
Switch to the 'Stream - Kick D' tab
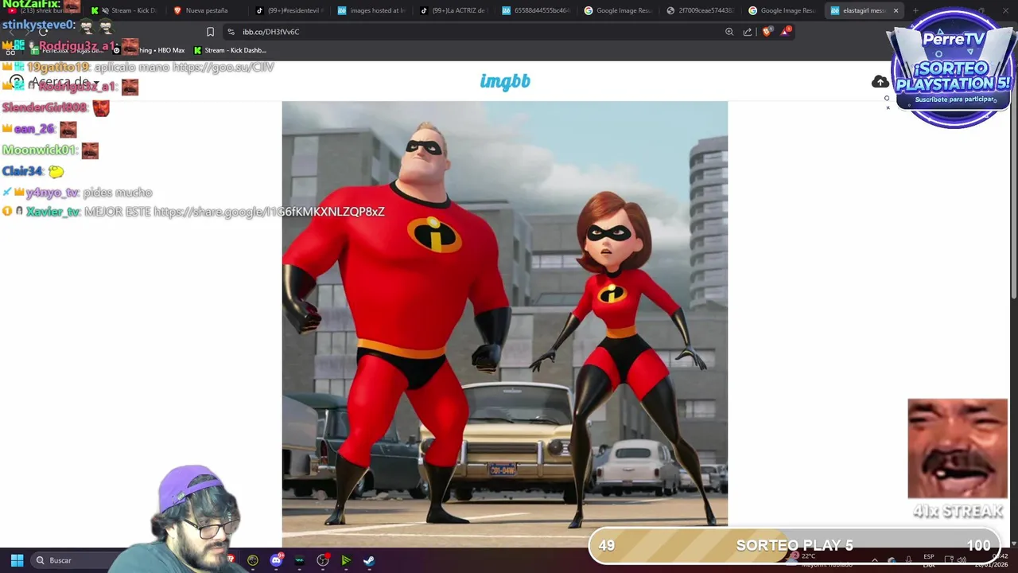(127, 10)
